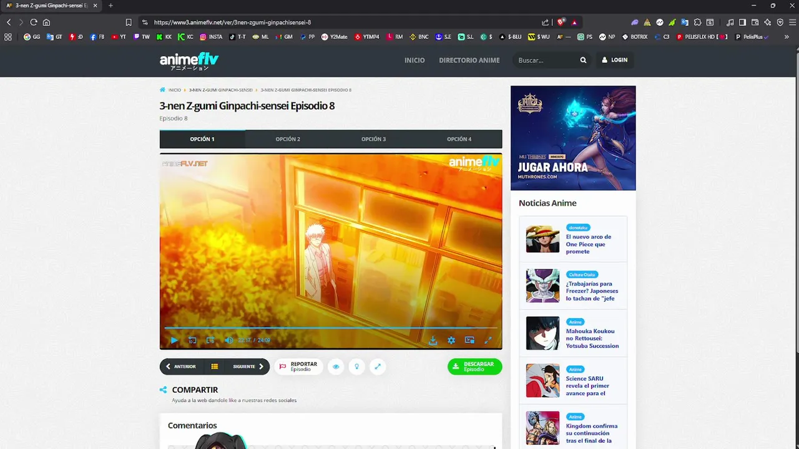Viewport: 799px width, 449px height.
Task: Click the donotaku tag label
Action: pos(578,228)
